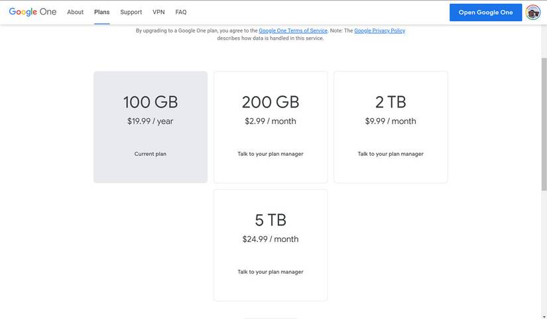Click the $24.99 / month price
547x319 pixels.
(271, 239)
